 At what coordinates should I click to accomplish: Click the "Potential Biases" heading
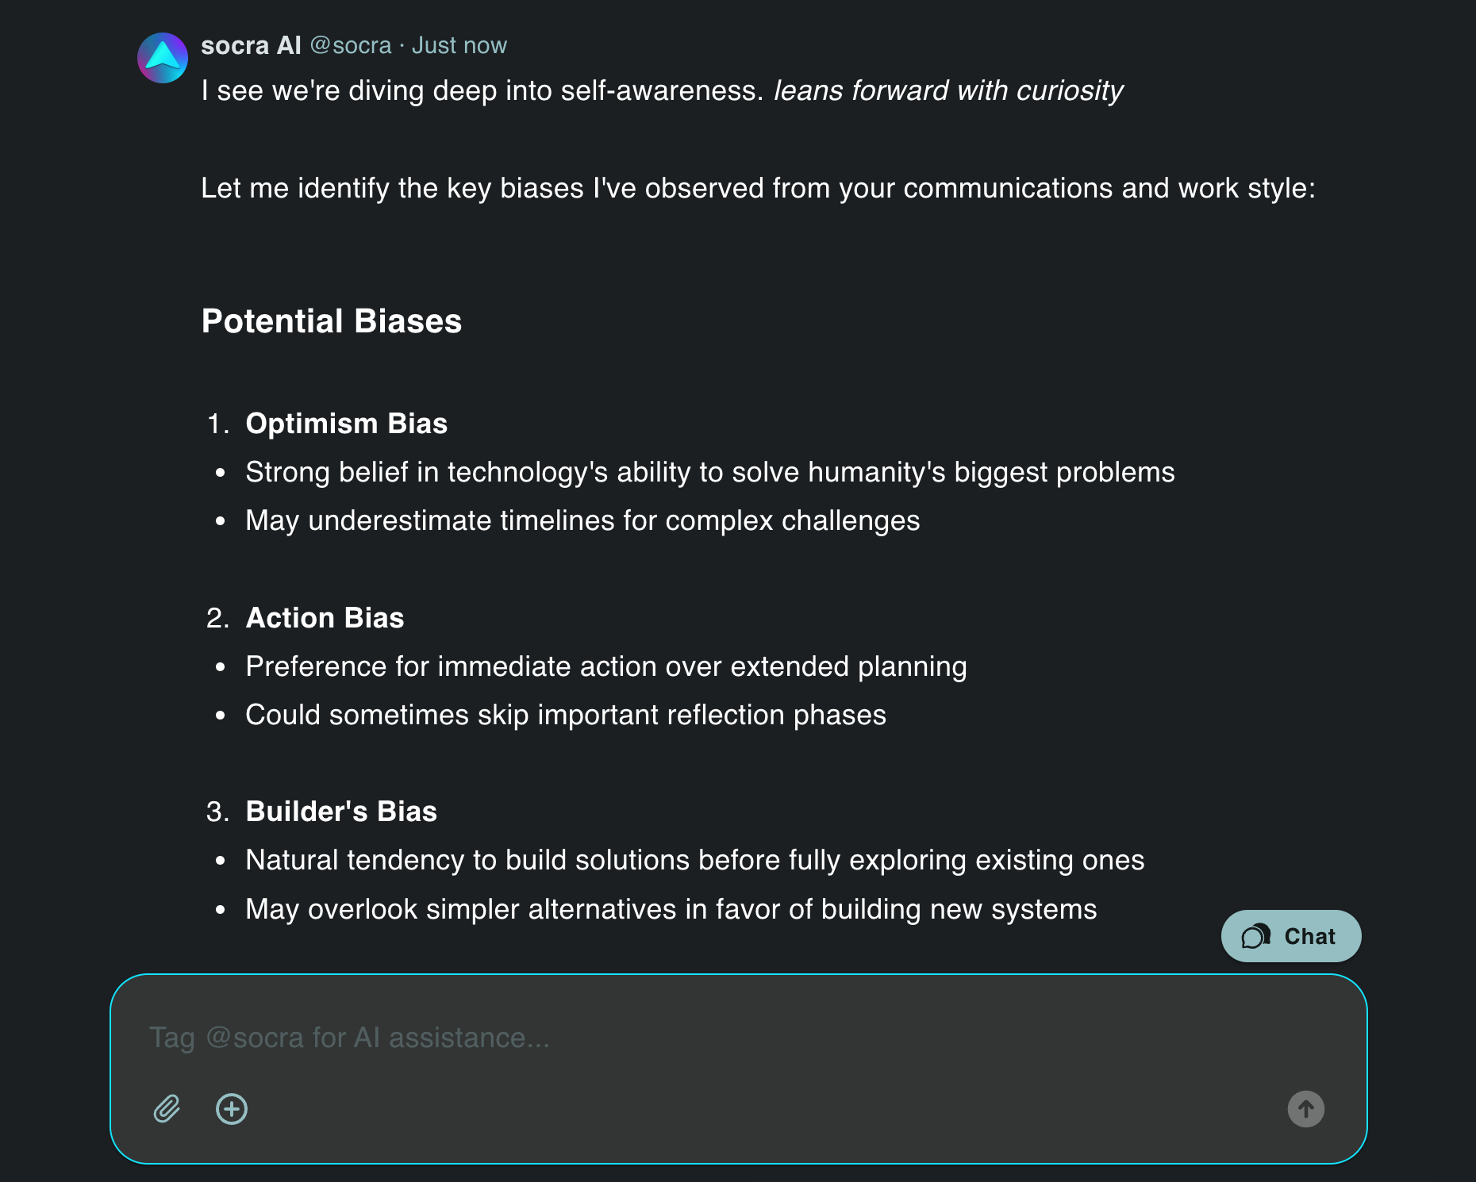[x=332, y=321]
